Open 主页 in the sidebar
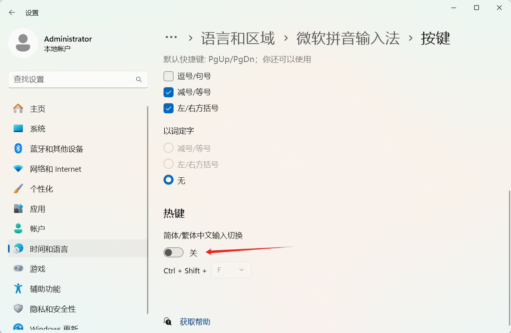This screenshot has height=333, width=511. [78, 109]
